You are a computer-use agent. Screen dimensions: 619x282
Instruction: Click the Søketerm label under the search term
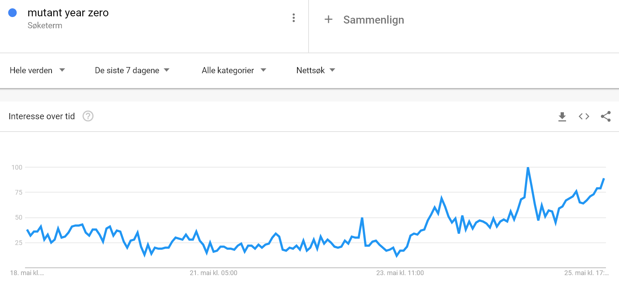point(45,25)
